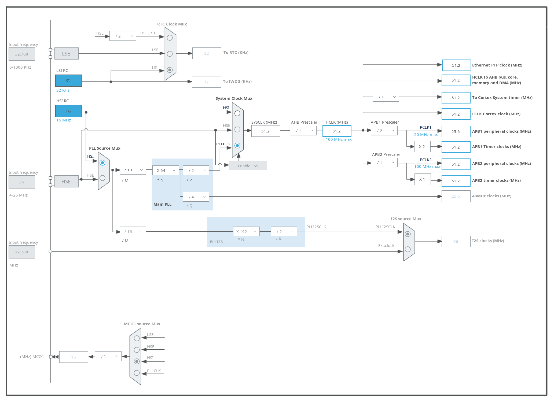This screenshot has width=554, height=403.
Task: Select HSE in the System Clock Mux
Action: (237, 130)
